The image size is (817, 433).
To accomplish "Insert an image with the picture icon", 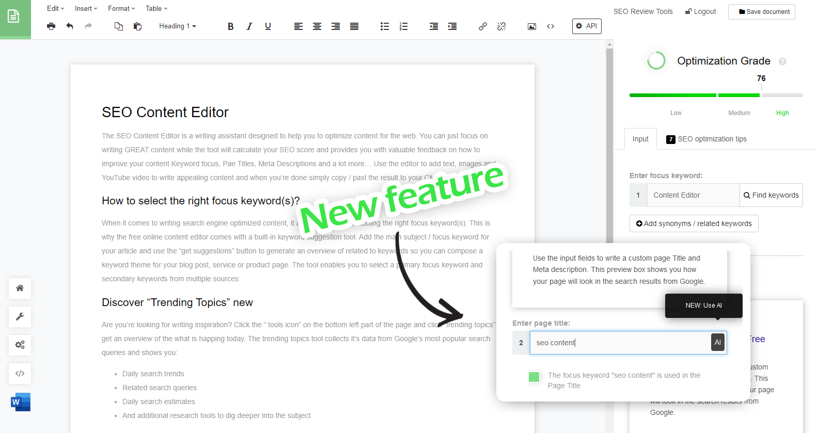I will pyautogui.click(x=532, y=26).
